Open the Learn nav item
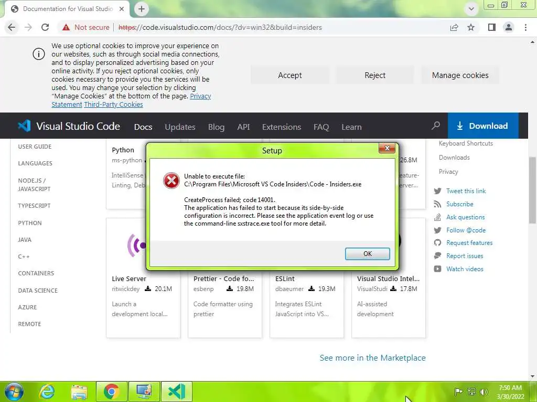Image resolution: width=537 pixels, height=402 pixels. pyautogui.click(x=351, y=127)
